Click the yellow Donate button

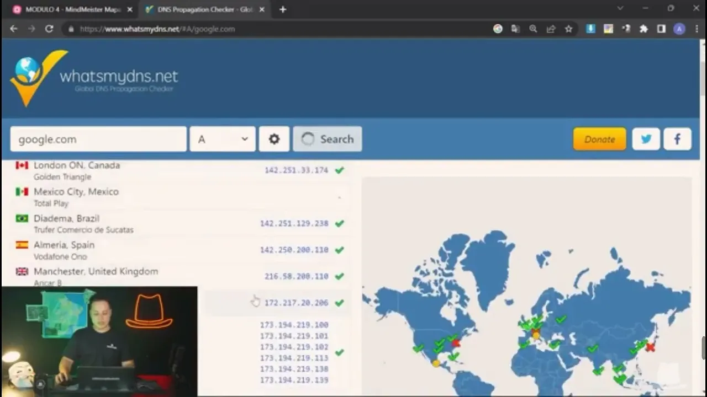[600, 140]
